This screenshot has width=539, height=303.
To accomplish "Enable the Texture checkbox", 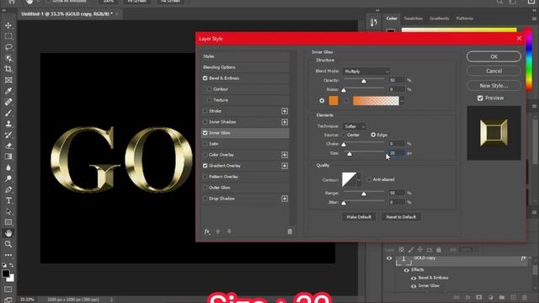I will coord(209,100).
